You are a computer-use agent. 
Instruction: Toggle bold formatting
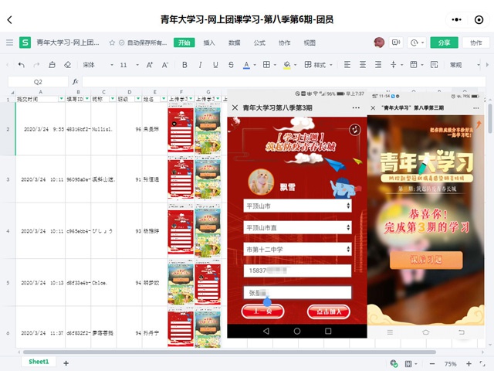click(184, 65)
